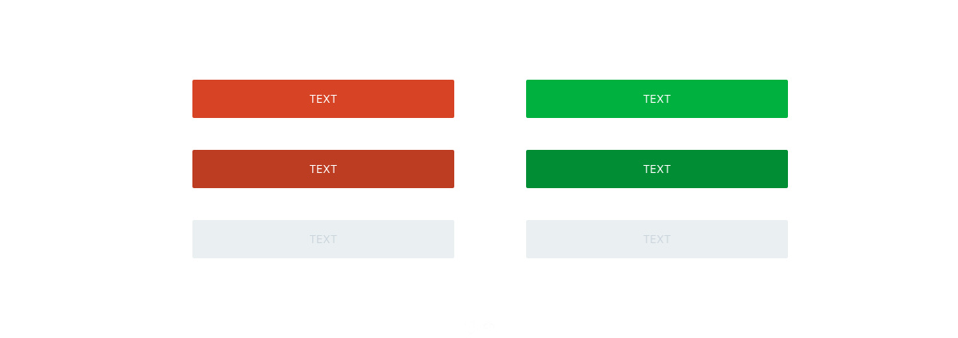Screen dimensions: 958x338
Task: Click the dark green TEXT button
Action: (657, 169)
